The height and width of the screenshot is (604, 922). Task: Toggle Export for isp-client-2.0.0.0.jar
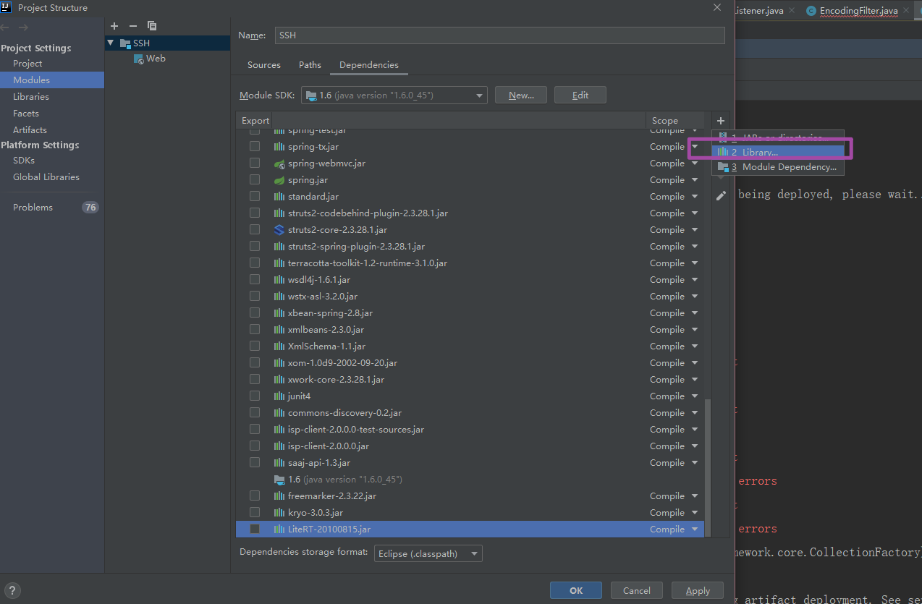255,446
